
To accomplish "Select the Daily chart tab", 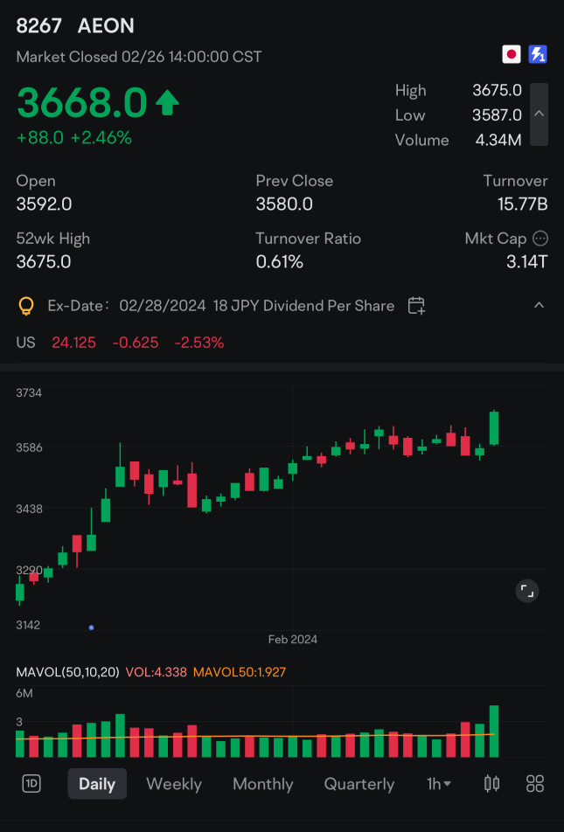I will pyautogui.click(x=97, y=784).
